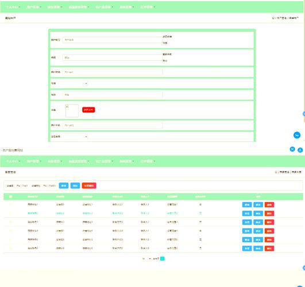305x287 pixels.
Task: Click home icon in the lower page breadcrumb
Action: [276, 172]
